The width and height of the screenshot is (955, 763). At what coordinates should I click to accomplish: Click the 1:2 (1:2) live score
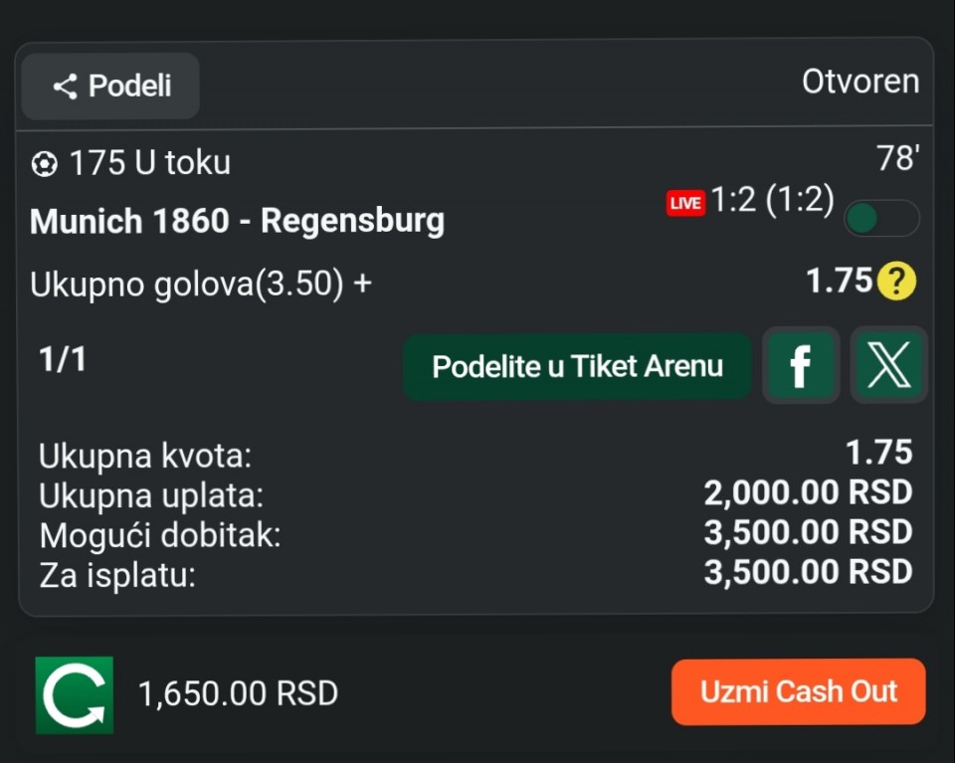point(772,201)
